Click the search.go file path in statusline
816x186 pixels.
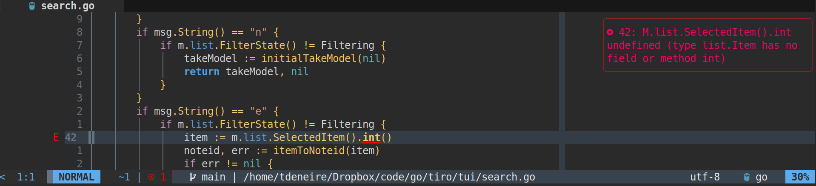point(389,177)
